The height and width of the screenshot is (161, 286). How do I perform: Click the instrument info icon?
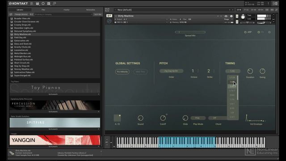coord(231,16)
